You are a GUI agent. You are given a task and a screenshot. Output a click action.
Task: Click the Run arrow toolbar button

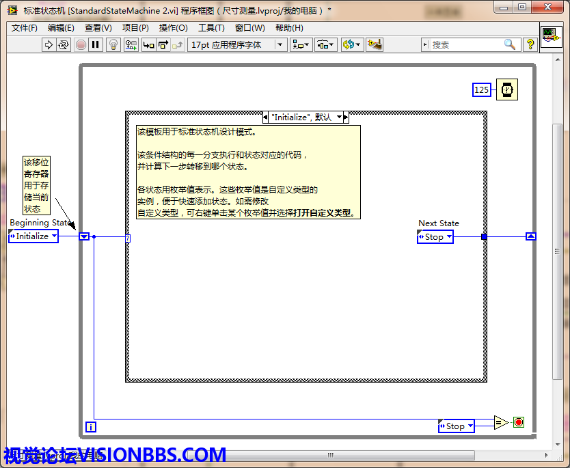(x=49, y=44)
